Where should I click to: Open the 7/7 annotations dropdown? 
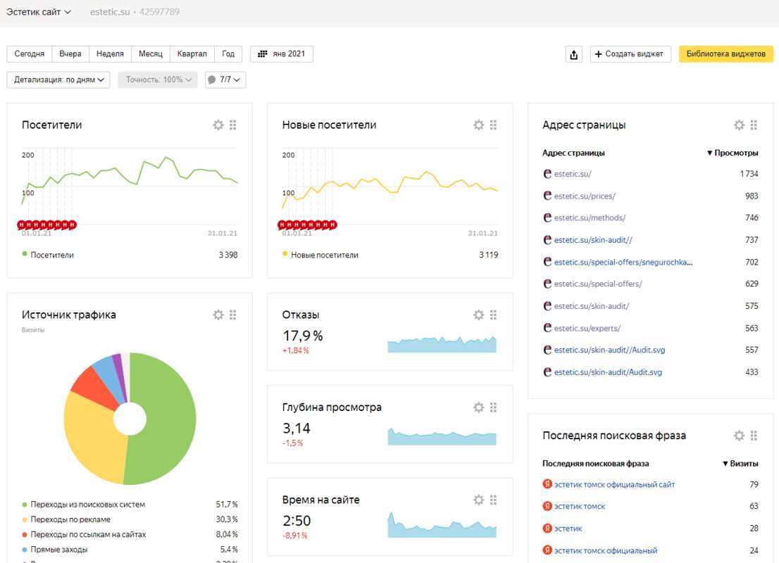click(225, 80)
